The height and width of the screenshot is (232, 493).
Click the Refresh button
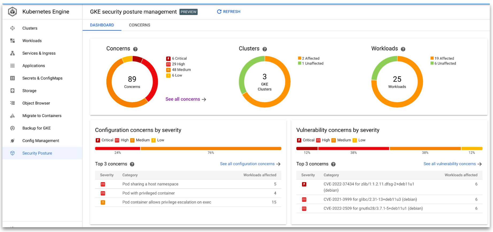click(x=229, y=12)
